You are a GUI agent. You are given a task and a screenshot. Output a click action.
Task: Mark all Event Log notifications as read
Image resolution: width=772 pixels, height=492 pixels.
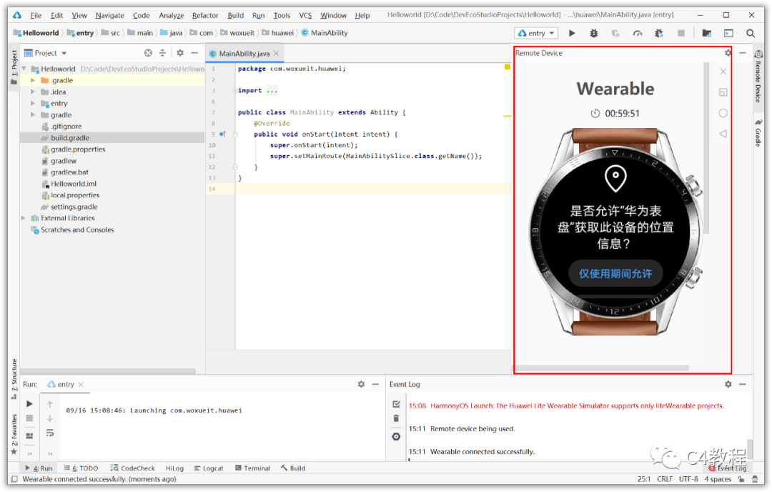[x=396, y=404]
